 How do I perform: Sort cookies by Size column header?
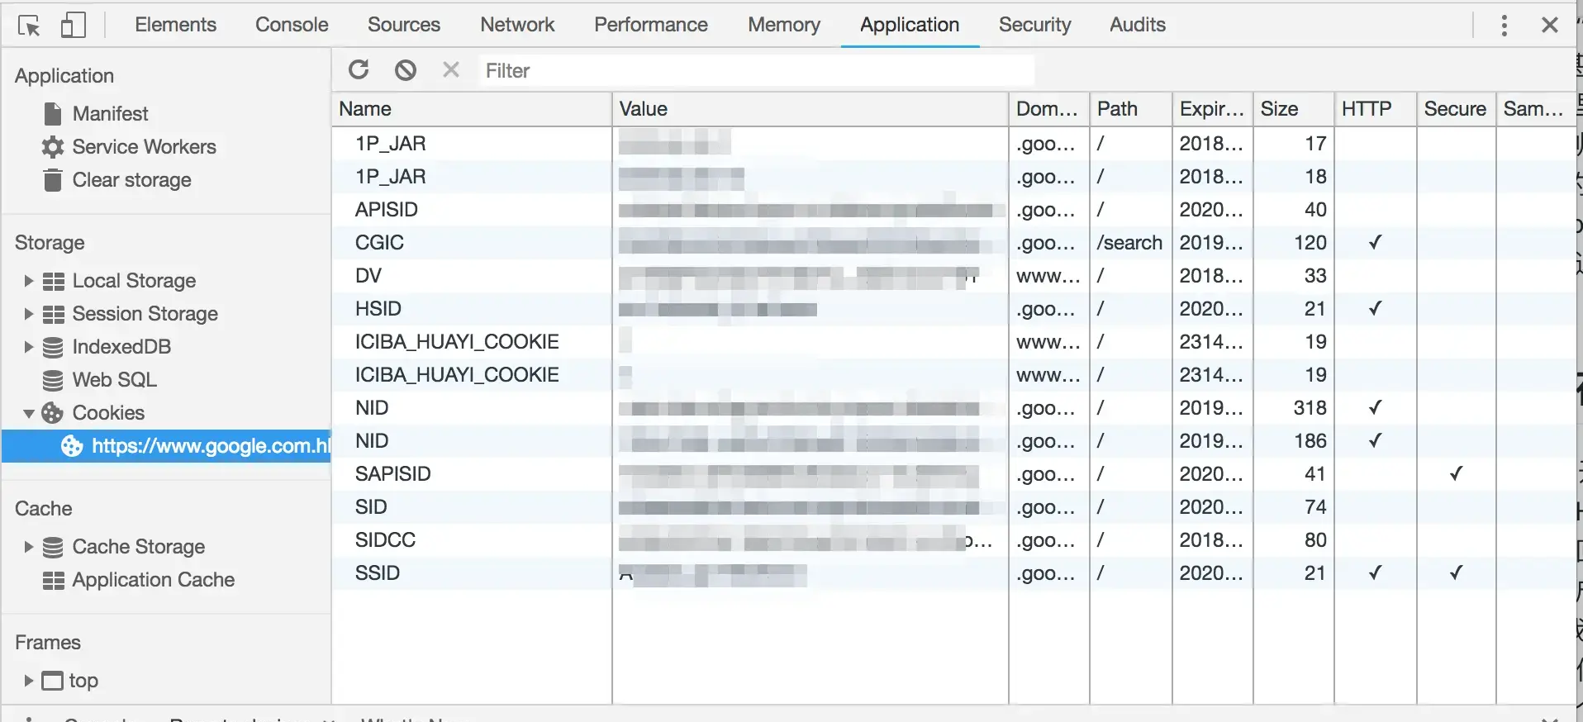coord(1291,109)
